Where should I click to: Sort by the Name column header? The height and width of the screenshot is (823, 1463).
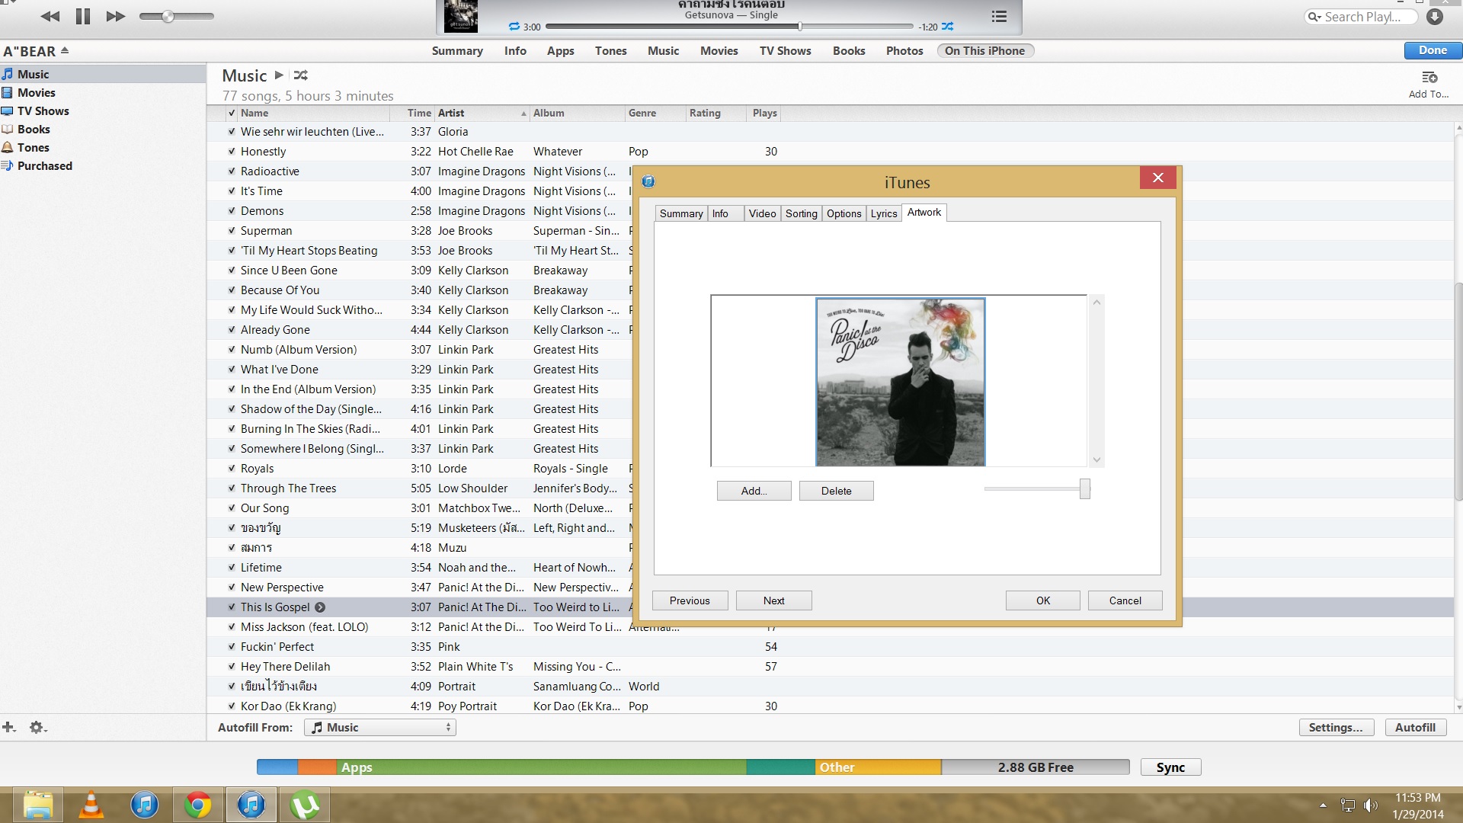tap(314, 113)
